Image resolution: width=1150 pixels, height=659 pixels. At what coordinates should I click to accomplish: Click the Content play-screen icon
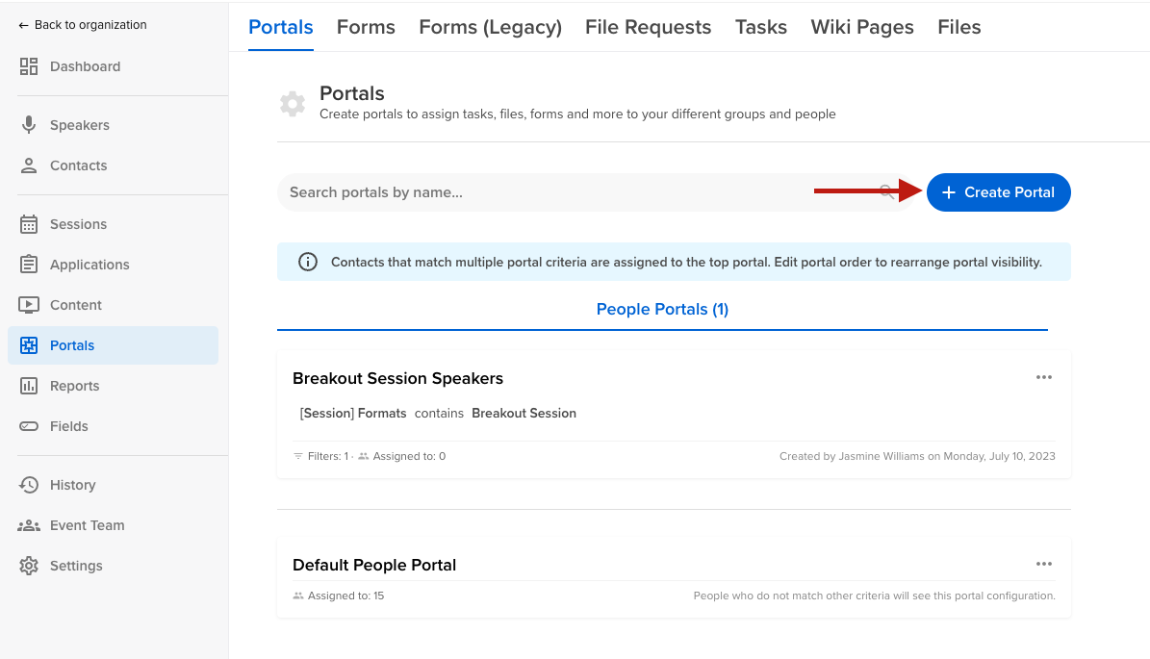pos(29,305)
